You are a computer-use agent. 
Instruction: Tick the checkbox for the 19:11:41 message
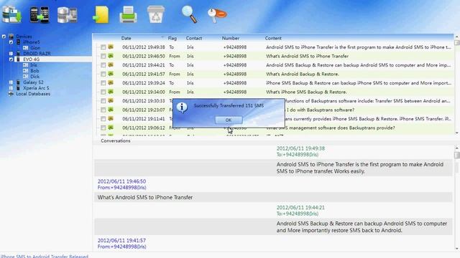(x=103, y=119)
